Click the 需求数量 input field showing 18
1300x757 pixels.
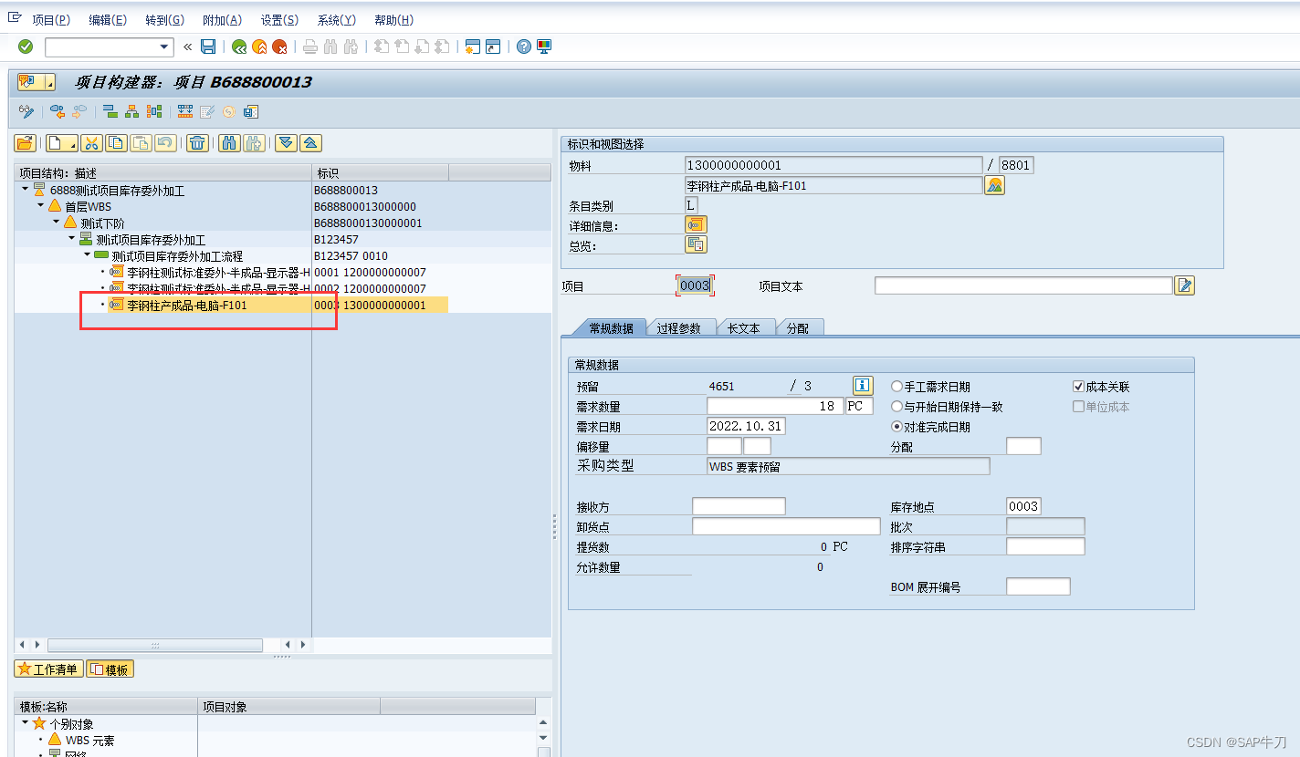[x=775, y=407]
